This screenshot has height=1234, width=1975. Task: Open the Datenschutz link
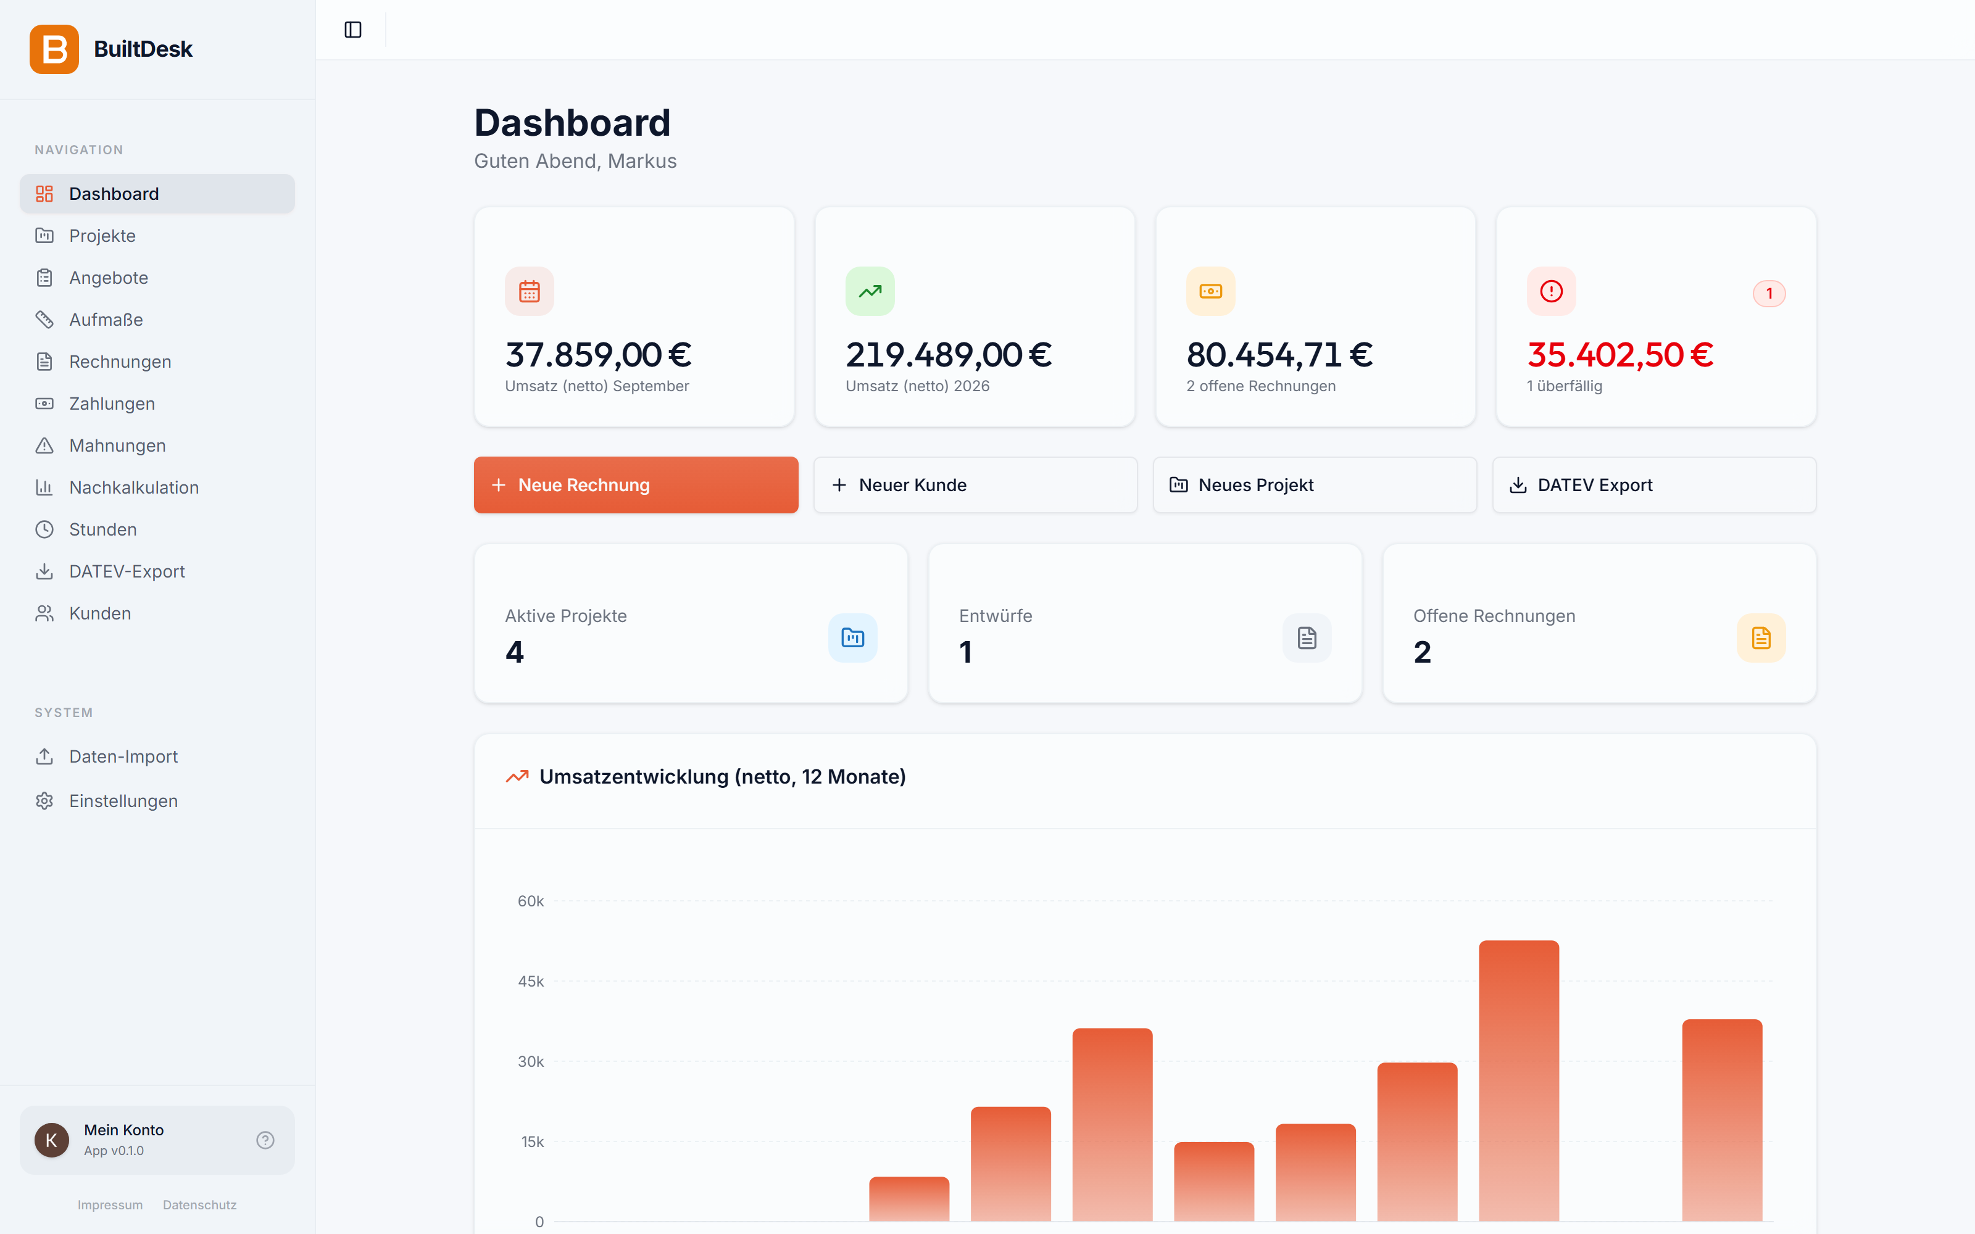tap(200, 1206)
